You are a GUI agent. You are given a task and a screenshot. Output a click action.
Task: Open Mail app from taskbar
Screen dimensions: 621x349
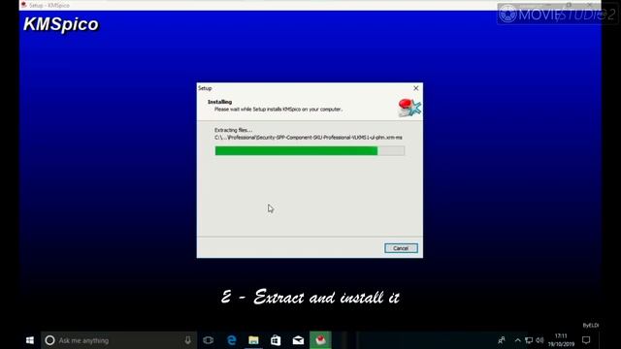[x=298, y=340]
